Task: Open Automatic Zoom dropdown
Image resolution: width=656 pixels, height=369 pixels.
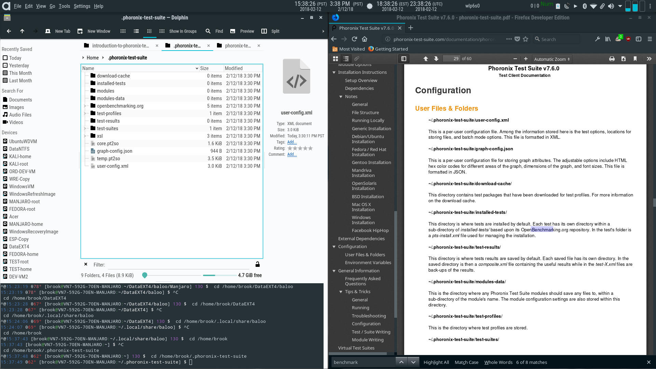Action: tap(552, 59)
